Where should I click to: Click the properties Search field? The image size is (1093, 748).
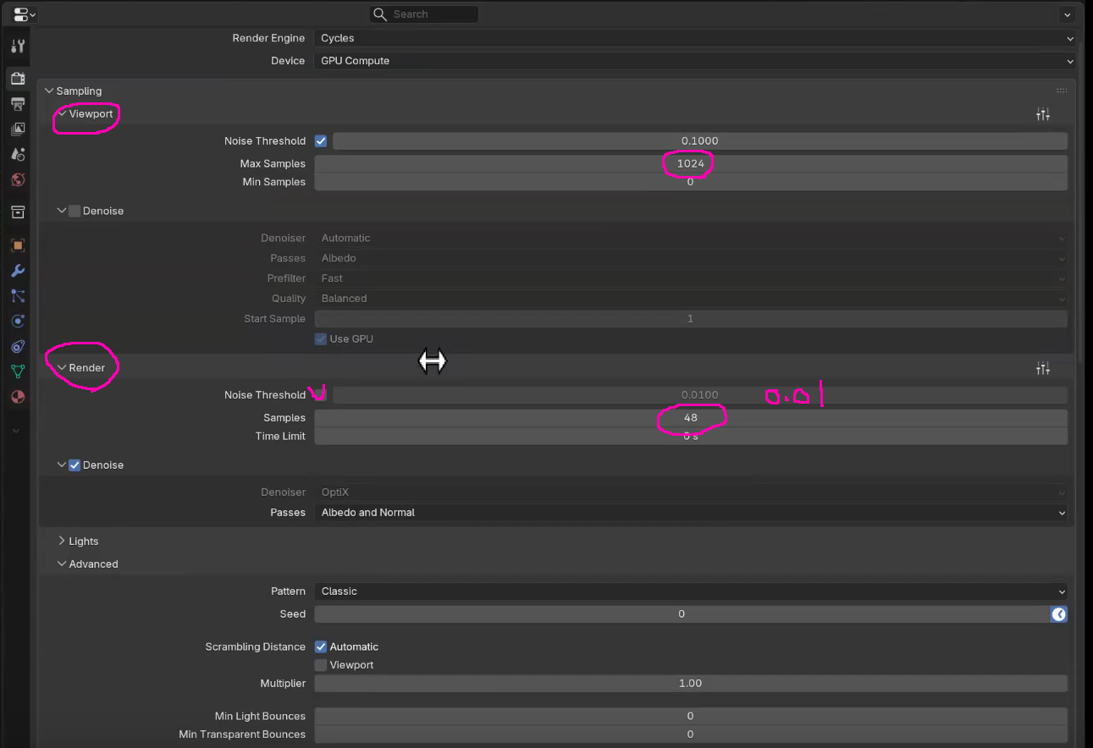pyautogui.click(x=424, y=14)
